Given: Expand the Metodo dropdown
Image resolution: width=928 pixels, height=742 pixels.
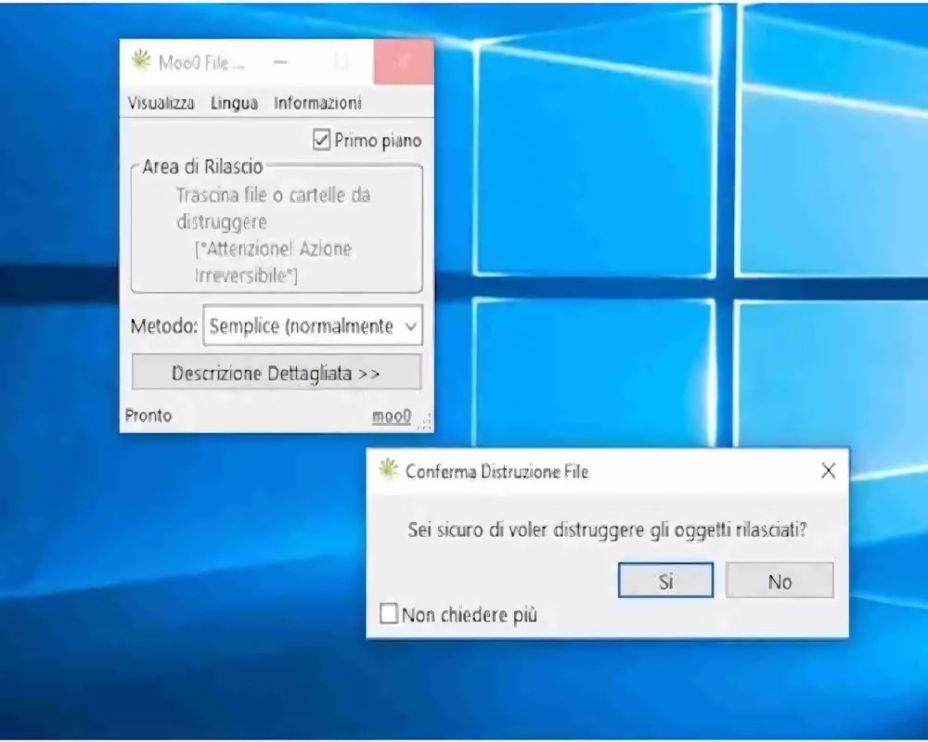Looking at the screenshot, I should (313, 326).
